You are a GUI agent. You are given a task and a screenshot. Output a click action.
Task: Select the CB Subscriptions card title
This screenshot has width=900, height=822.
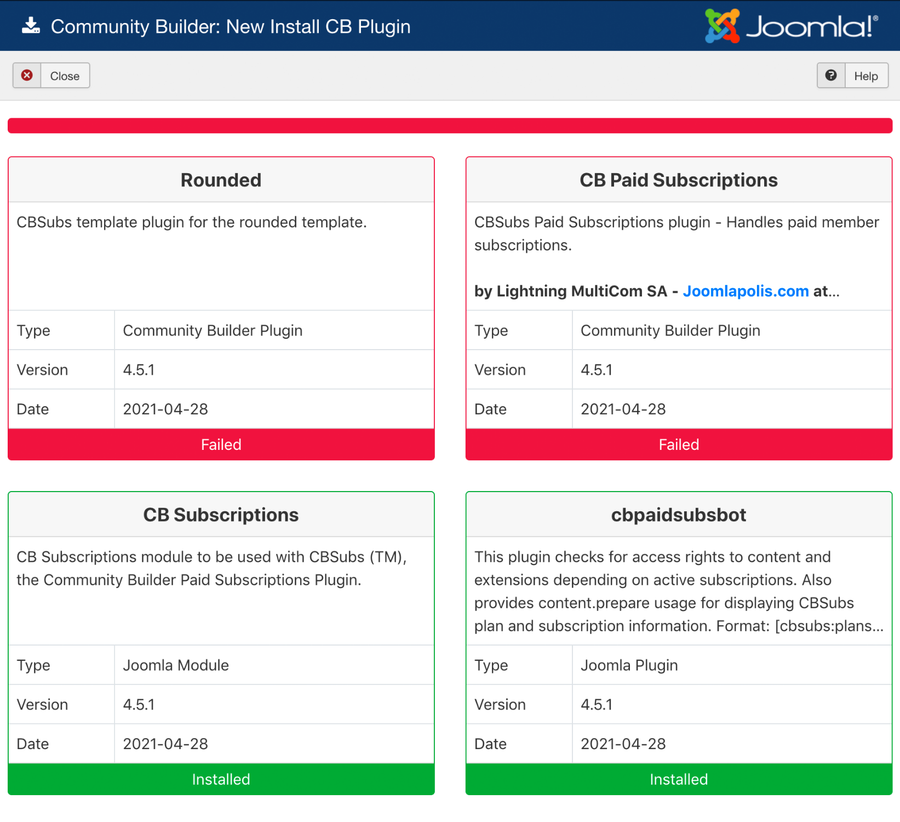point(221,515)
